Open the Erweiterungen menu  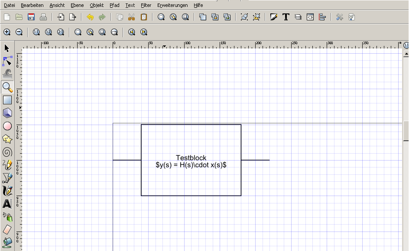tap(172, 5)
